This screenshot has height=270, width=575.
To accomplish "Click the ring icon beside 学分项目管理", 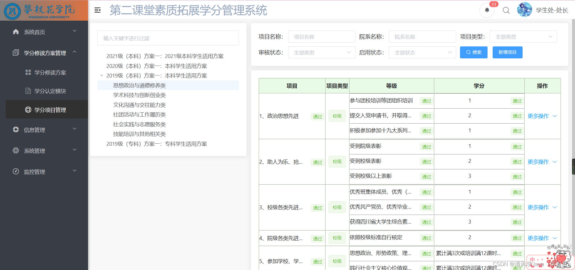I will [28, 110].
